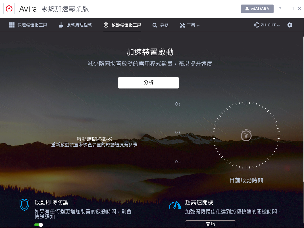This screenshot has width=304, height=228.
Task: Expand the 工具 dropdown menu
Action: [x=190, y=25]
